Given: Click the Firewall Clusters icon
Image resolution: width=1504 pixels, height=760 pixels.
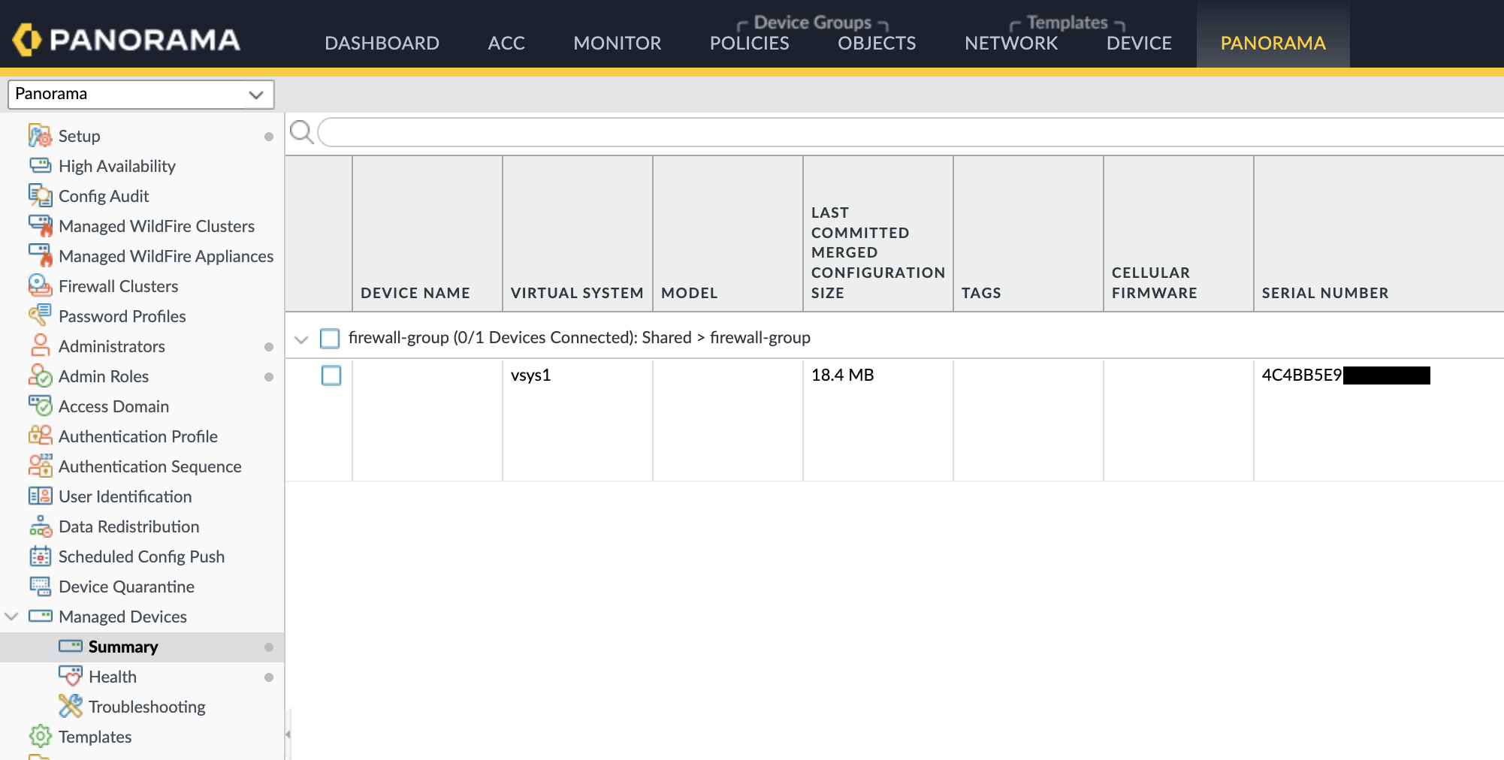Looking at the screenshot, I should click(x=40, y=286).
